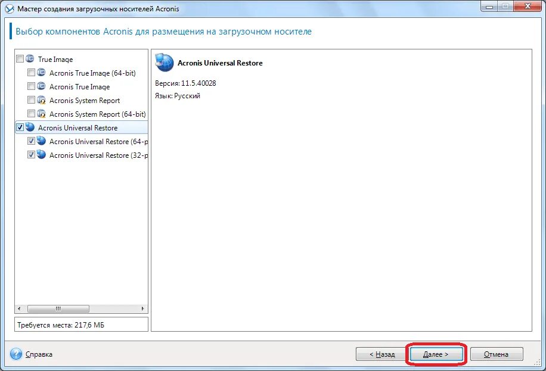Click the Acronis wizard title bar icon
546x371 pixels.
pos(10,9)
